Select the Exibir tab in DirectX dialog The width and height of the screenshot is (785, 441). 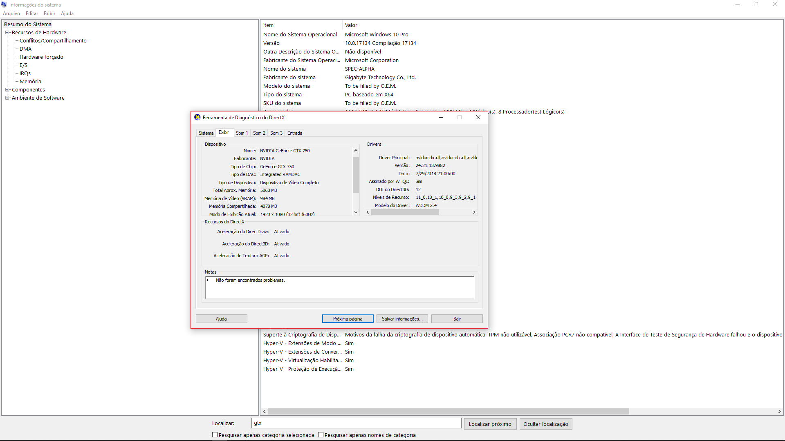(x=224, y=132)
